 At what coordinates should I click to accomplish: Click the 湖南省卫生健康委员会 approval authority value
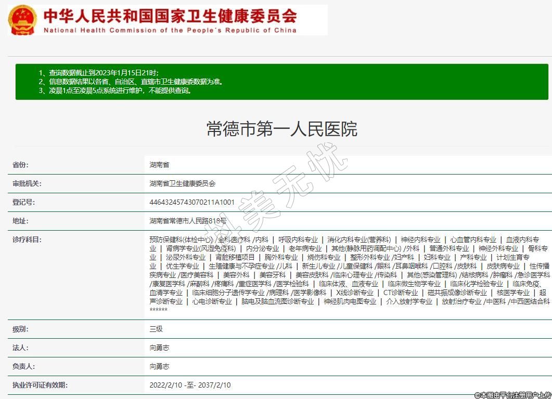click(182, 183)
